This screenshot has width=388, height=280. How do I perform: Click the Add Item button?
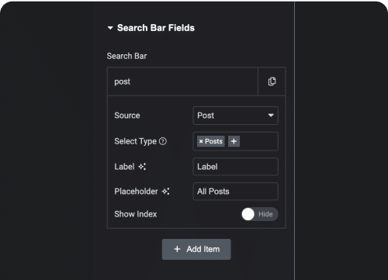click(x=196, y=249)
